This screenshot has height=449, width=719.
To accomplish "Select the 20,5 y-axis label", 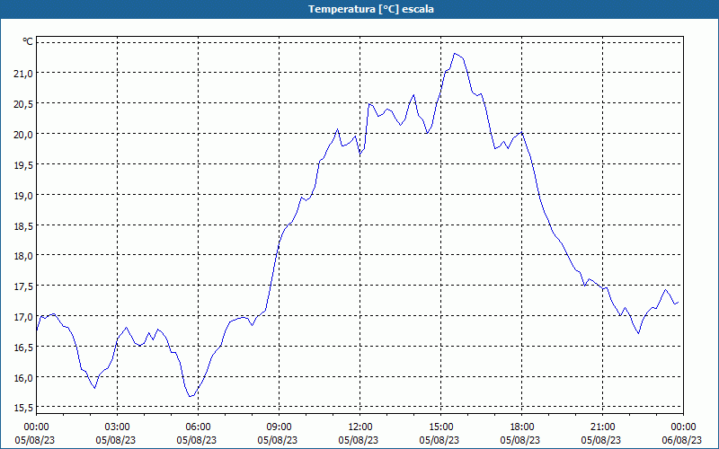I will pos(23,104).
